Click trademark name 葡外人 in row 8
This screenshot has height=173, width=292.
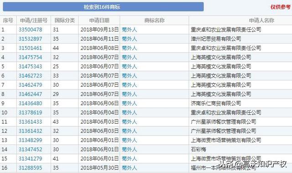(130, 94)
